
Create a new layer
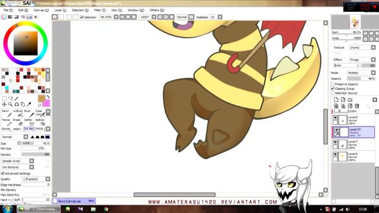point(336,99)
